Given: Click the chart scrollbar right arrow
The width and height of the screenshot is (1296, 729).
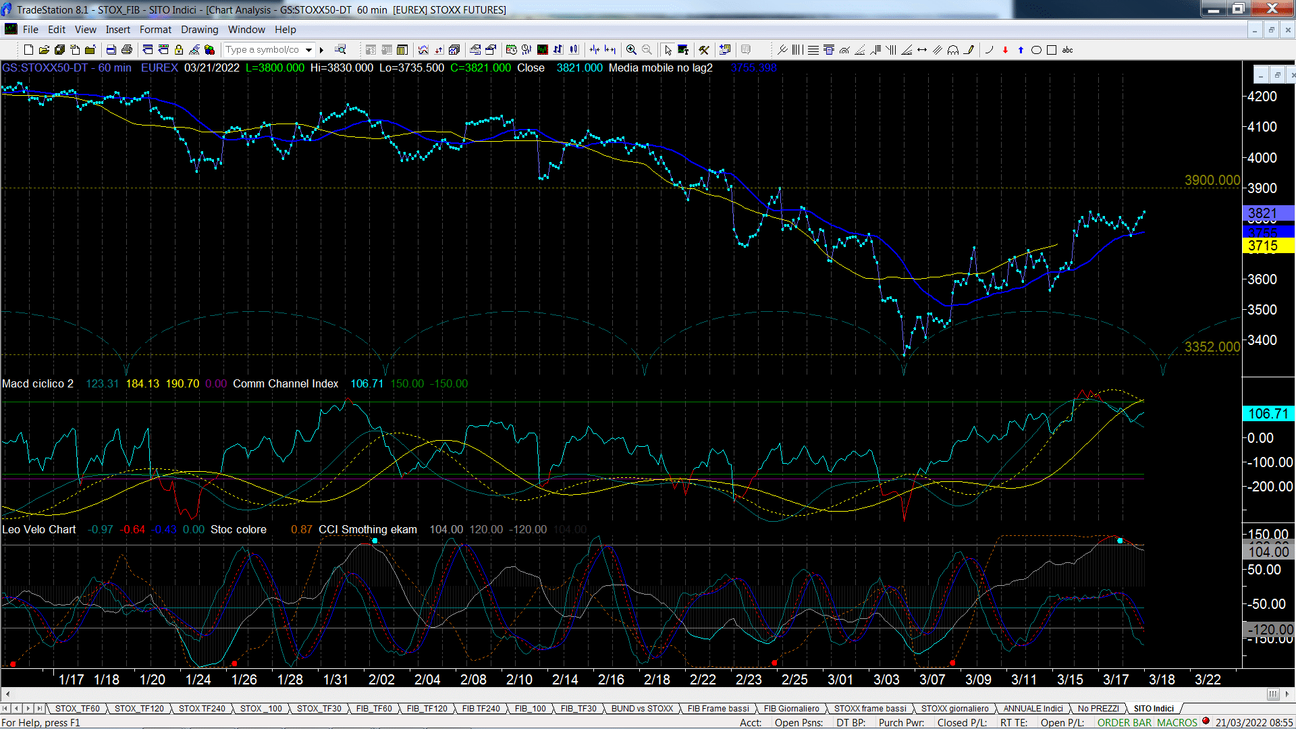Looking at the screenshot, I should (x=1288, y=694).
